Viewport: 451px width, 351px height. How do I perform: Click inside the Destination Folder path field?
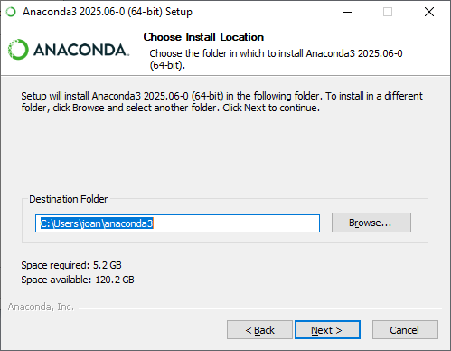point(177,223)
